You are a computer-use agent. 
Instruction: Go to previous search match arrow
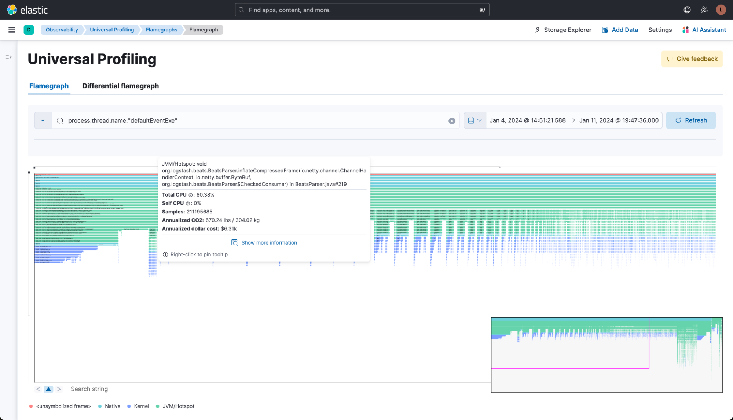[38, 389]
